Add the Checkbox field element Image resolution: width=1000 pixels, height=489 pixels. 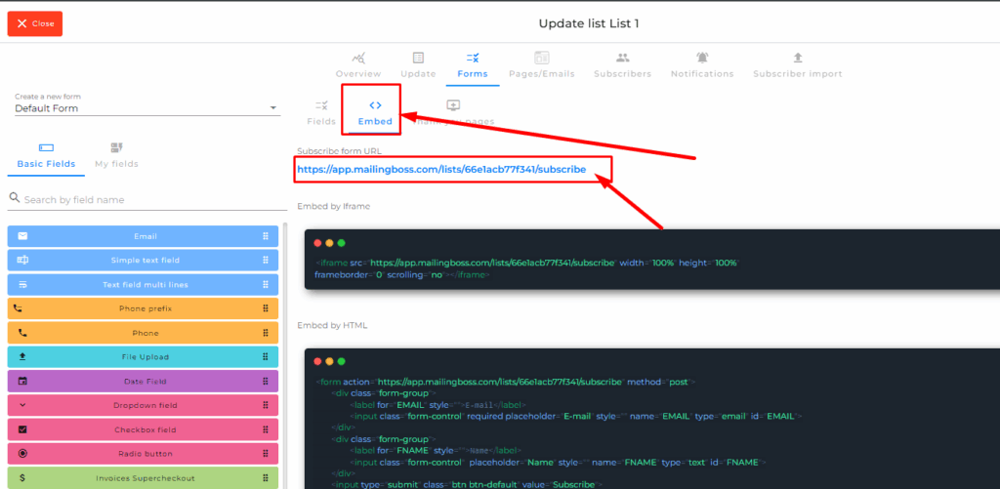(x=144, y=429)
